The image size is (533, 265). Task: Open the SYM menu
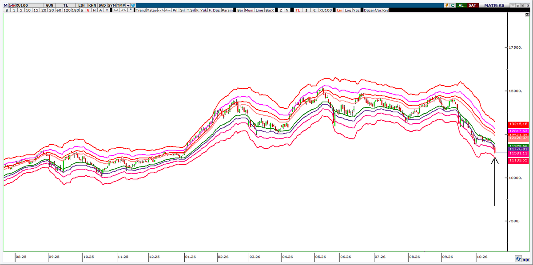pos(112,5)
